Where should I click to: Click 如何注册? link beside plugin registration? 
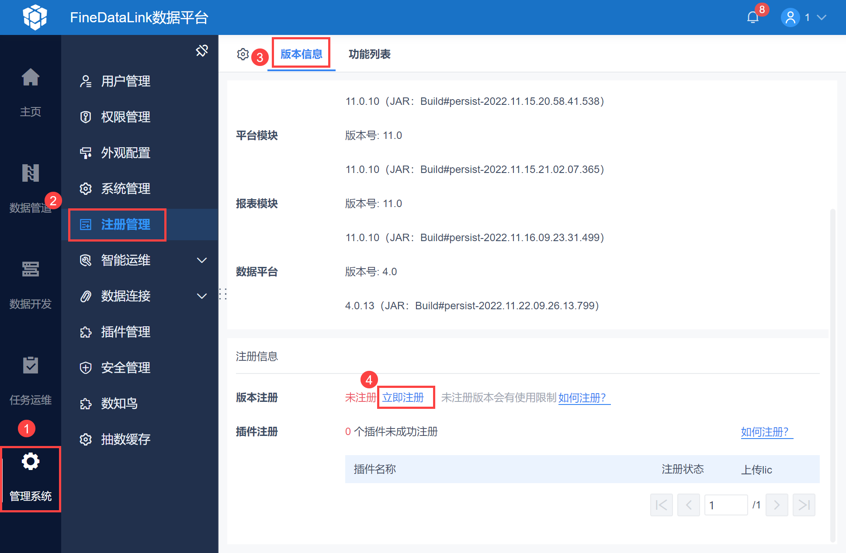click(765, 432)
